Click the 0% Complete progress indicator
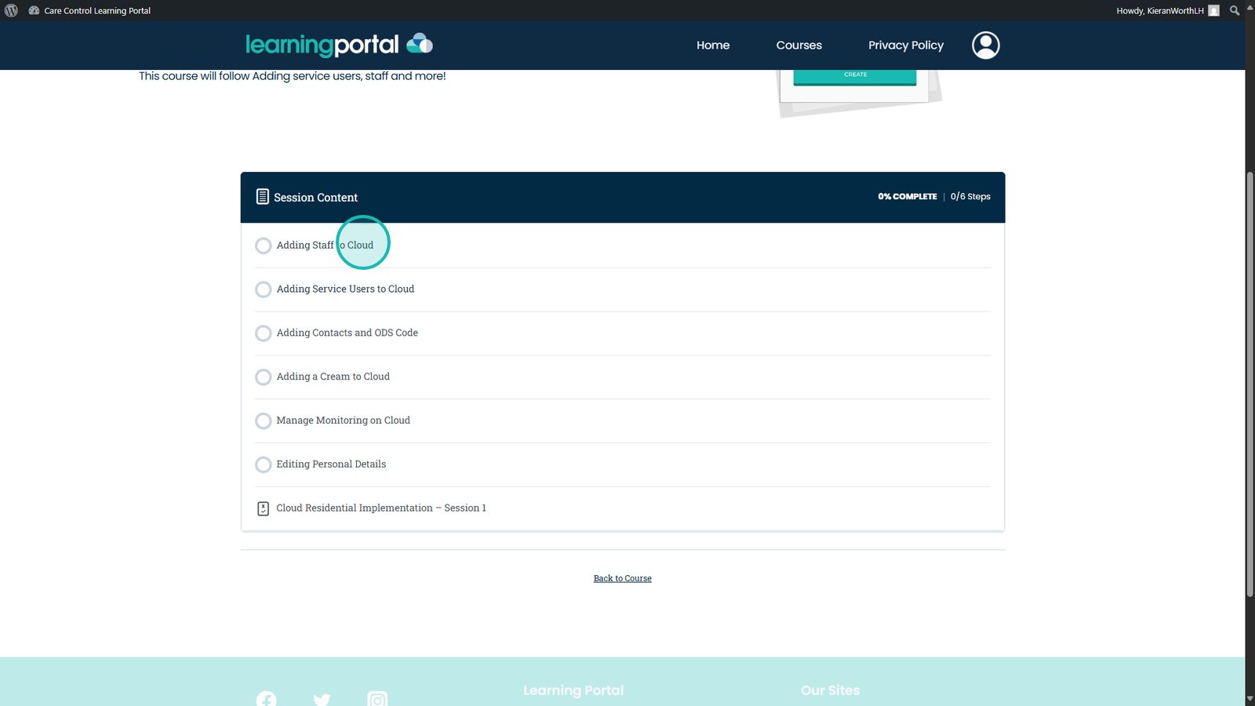Viewport: 1255px width, 706px height. [907, 197]
